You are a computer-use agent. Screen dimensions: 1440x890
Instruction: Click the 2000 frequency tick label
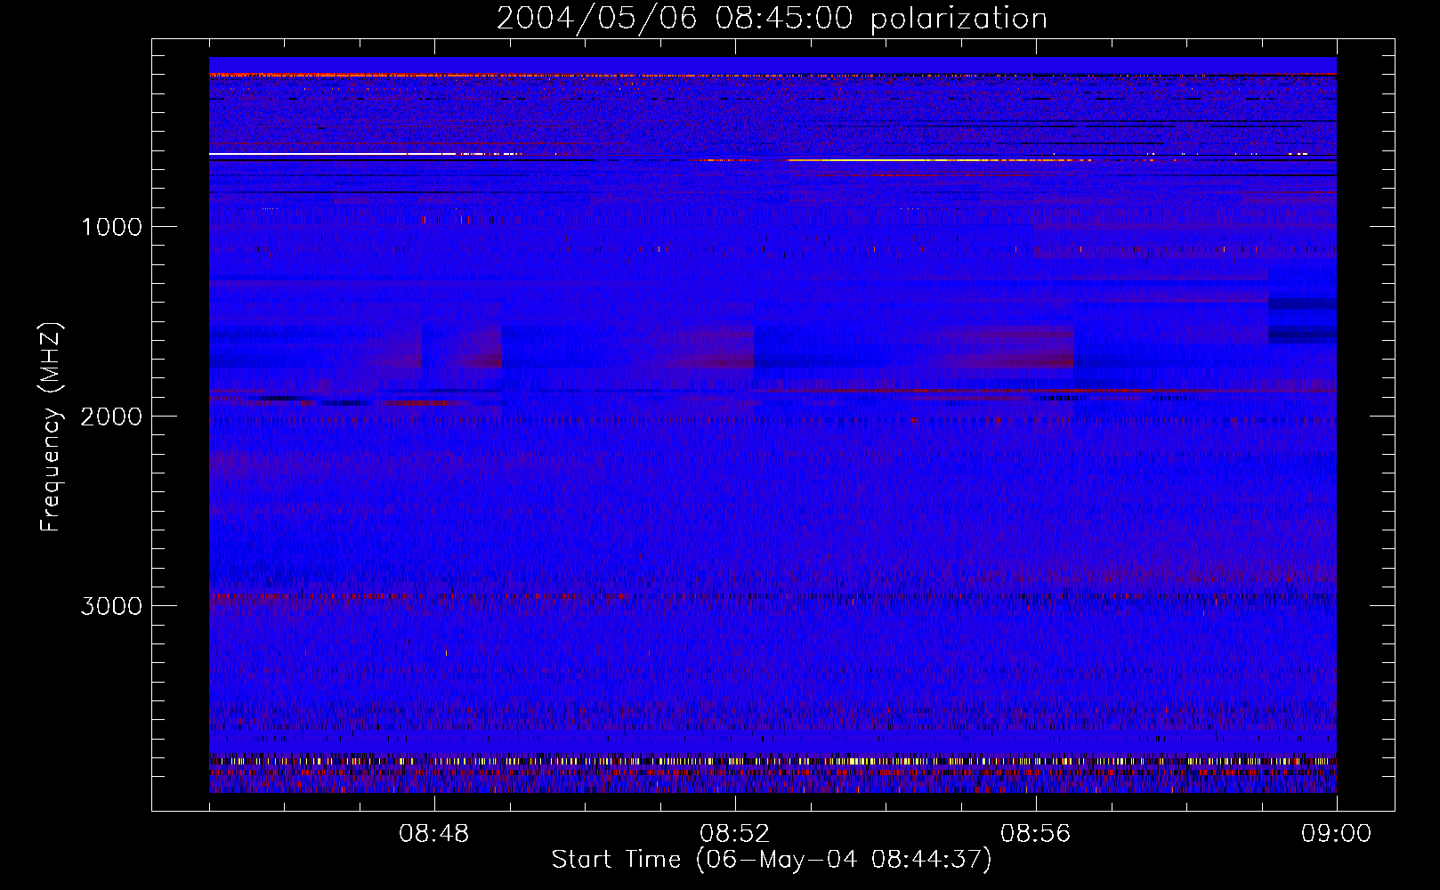111,417
